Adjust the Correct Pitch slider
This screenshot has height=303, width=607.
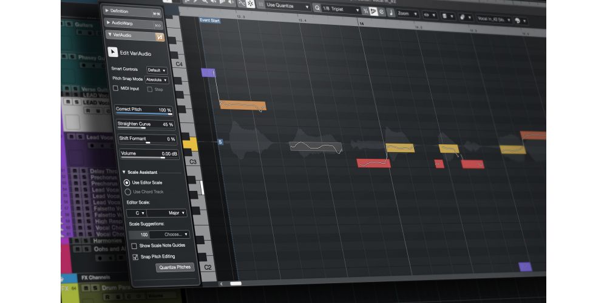[x=144, y=110]
